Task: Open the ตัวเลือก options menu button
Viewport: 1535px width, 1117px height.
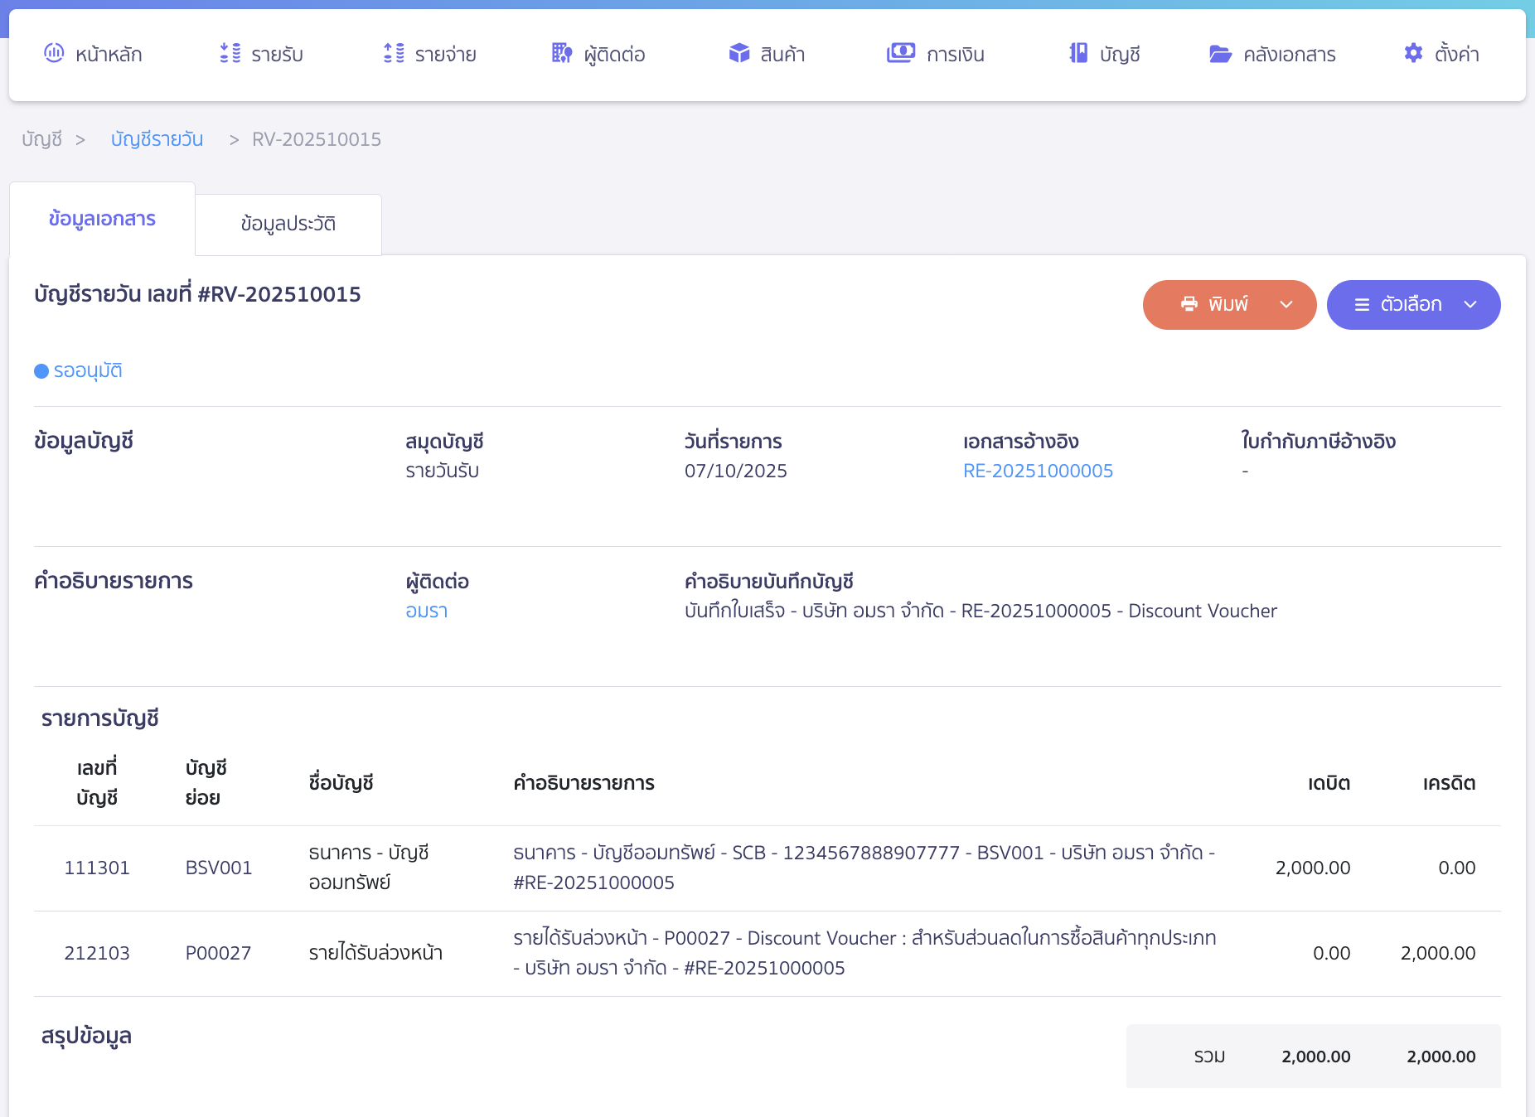Action: [x=1399, y=304]
